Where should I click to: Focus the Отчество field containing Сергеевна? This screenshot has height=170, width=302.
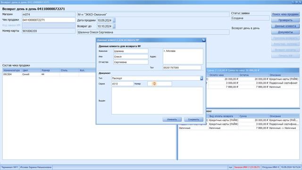point(131,62)
